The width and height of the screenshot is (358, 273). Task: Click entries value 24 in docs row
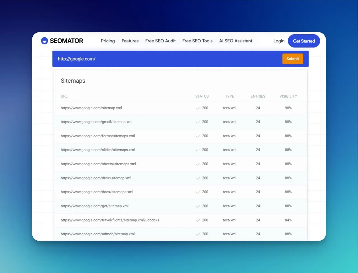click(258, 192)
